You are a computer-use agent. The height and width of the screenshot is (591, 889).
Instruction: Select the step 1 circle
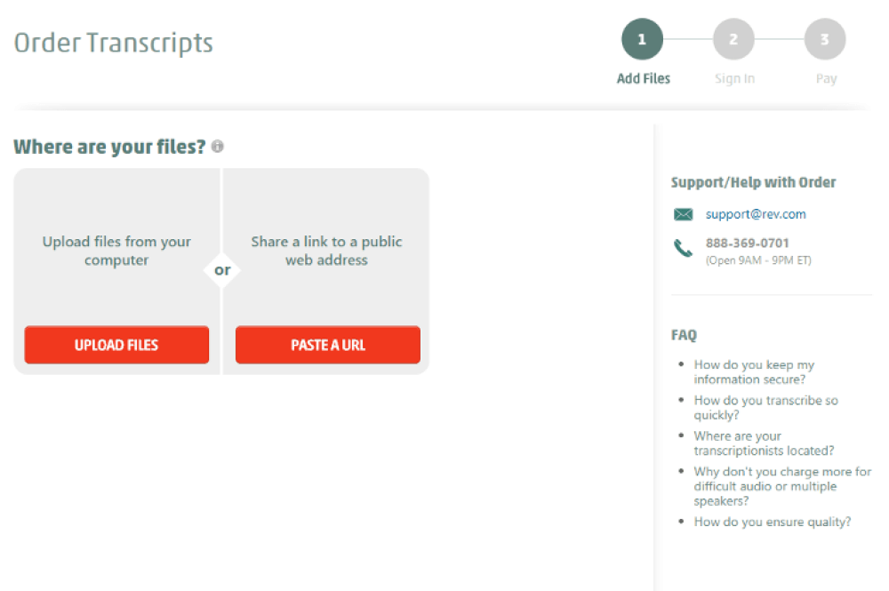click(642, 39)
